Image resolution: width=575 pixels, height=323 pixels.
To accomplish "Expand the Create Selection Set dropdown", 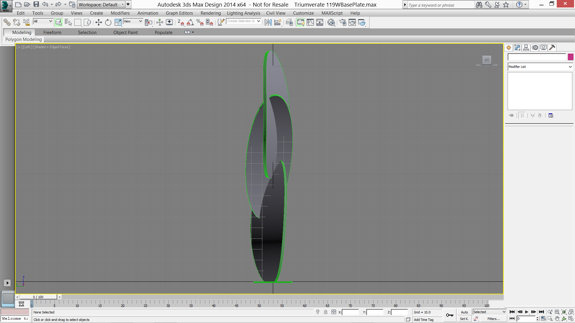I will (x=258, y=21).
